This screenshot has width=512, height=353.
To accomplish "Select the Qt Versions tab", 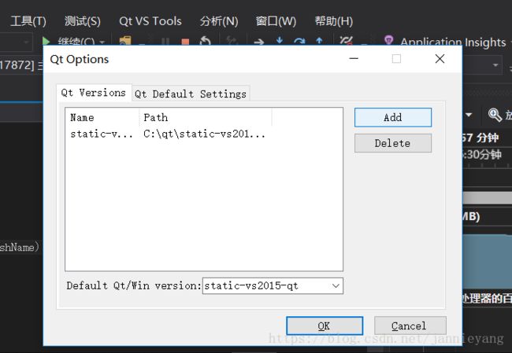I will pyautogui.click(x=94, y=93).
